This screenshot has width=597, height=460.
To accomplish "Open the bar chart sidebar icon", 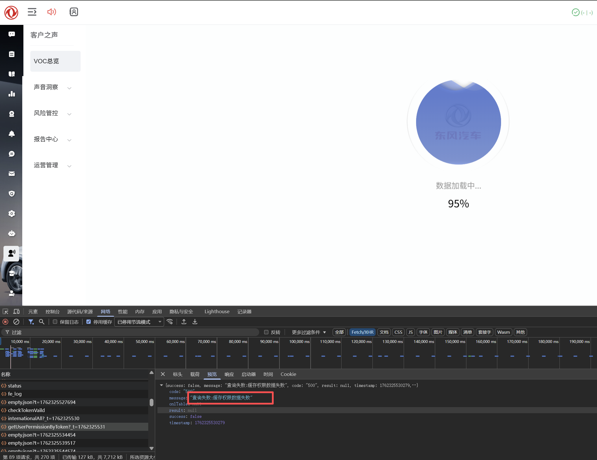I will coord(12,94).
